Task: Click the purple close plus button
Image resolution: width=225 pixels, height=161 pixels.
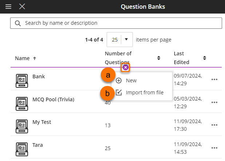Action: 125,67
